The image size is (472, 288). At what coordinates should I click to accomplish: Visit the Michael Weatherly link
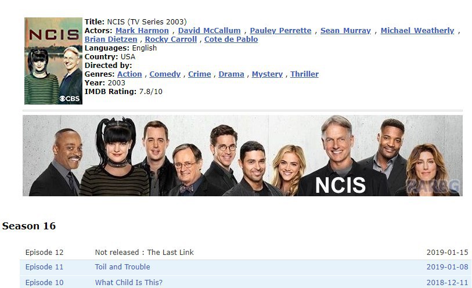click(x=417, y=31)
